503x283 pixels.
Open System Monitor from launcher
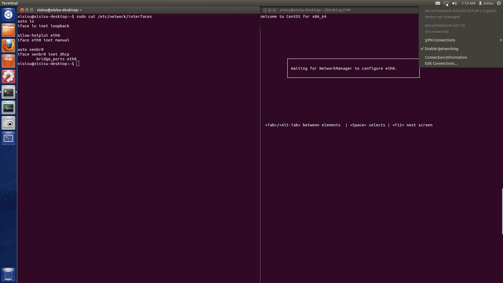click(x=8, y=108)
